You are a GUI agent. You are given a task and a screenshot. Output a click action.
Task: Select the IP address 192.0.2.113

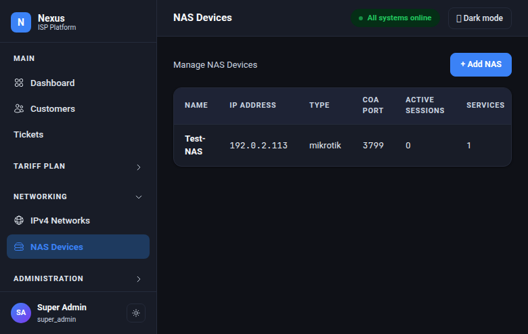(x=259, y=146)
